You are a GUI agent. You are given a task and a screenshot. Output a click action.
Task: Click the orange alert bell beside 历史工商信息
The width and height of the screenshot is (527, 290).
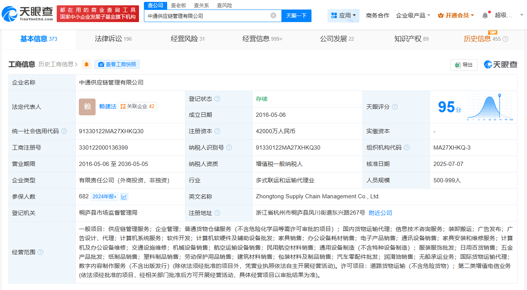87,64
